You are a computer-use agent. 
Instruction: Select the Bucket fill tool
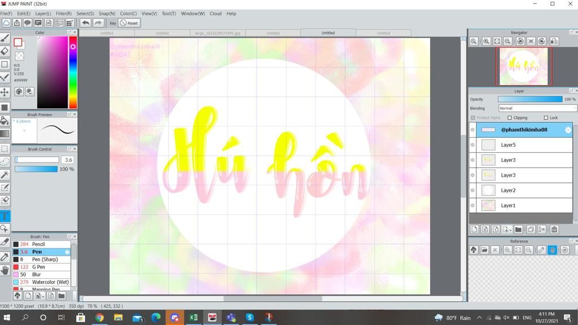tap(5, 121)
